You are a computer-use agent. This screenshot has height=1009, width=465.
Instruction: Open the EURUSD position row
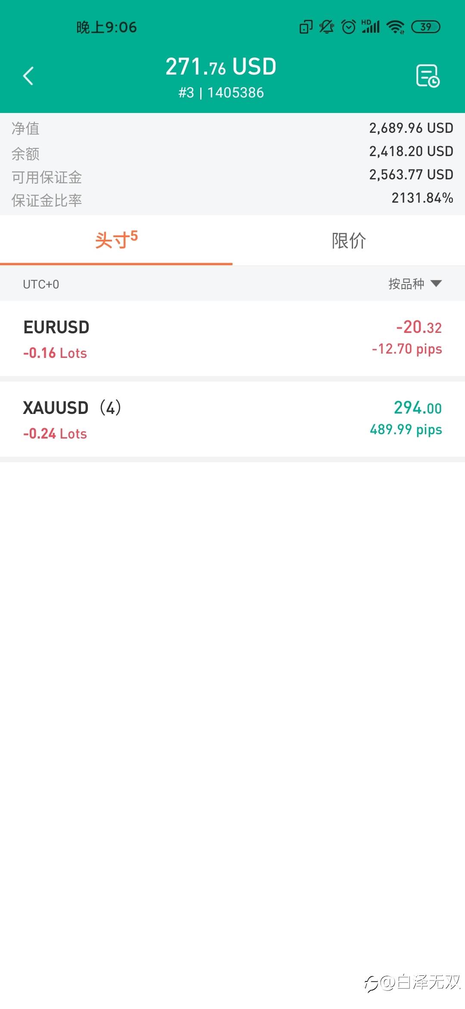[232, 339]
